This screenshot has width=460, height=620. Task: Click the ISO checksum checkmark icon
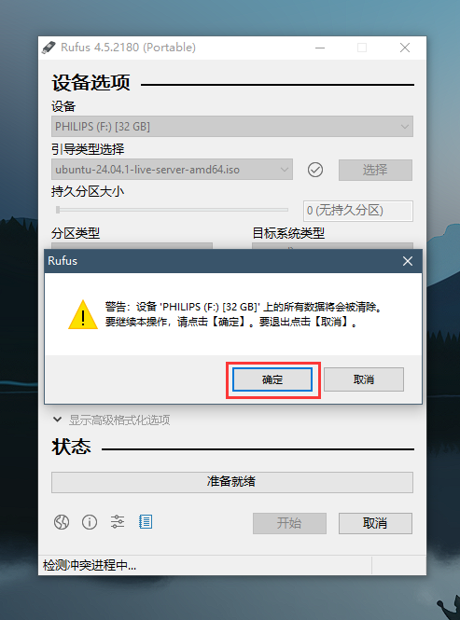315,170
